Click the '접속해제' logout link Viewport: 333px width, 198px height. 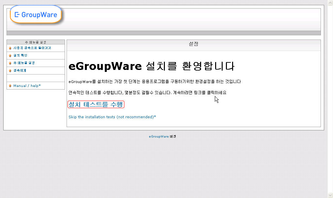click(x=20, y=71)
